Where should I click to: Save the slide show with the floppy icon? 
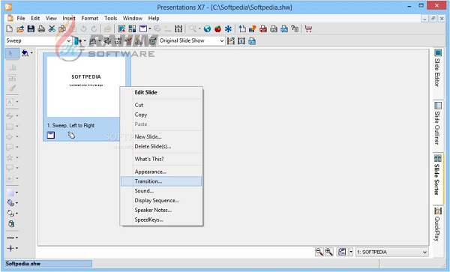(x=31, y=28)
